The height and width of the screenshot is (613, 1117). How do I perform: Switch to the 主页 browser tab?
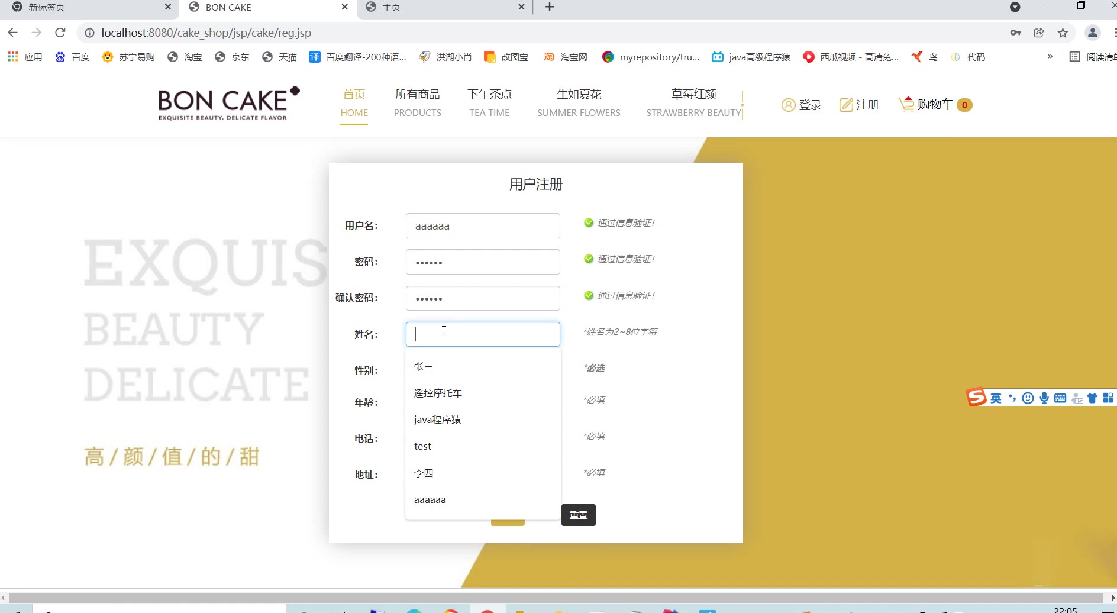pos(444,7)
